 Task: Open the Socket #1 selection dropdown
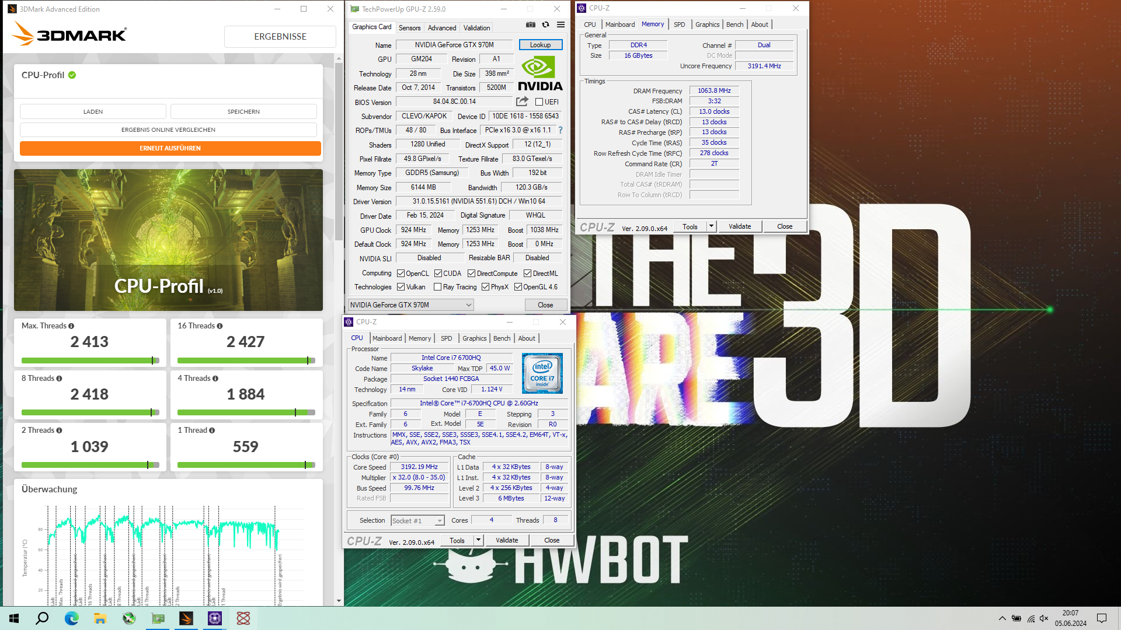pos(417,520)
